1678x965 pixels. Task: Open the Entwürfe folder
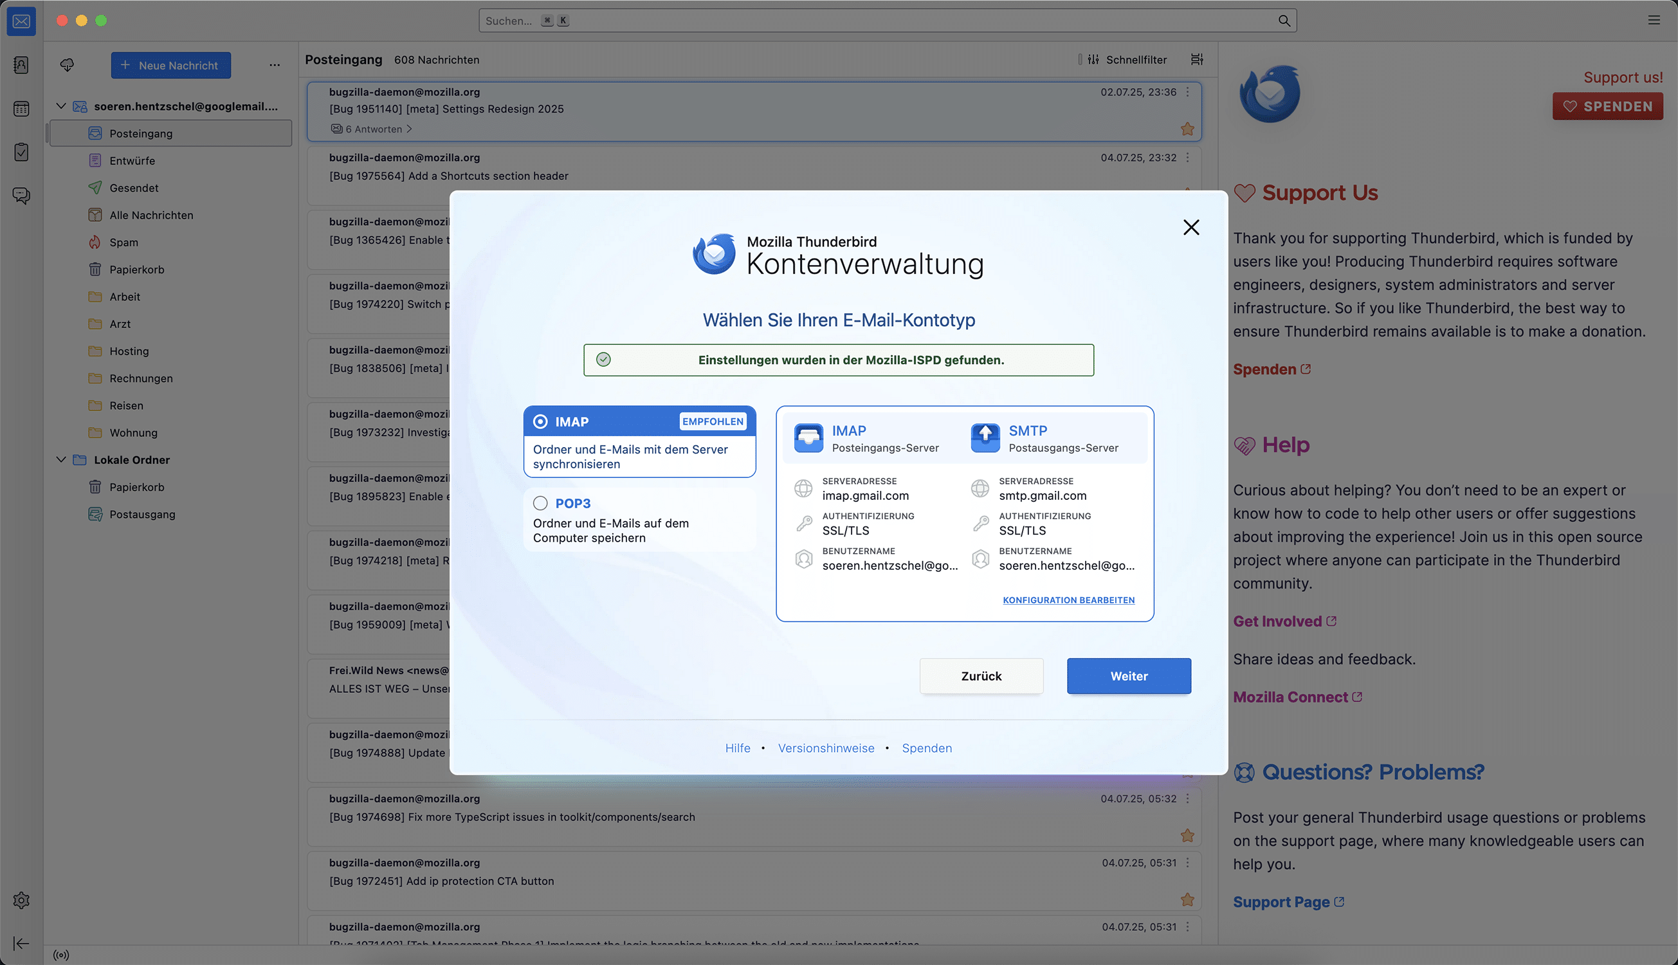pos(171,160)
